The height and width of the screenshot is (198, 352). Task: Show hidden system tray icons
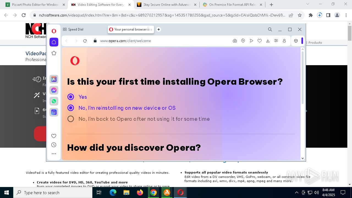(296, 193)
